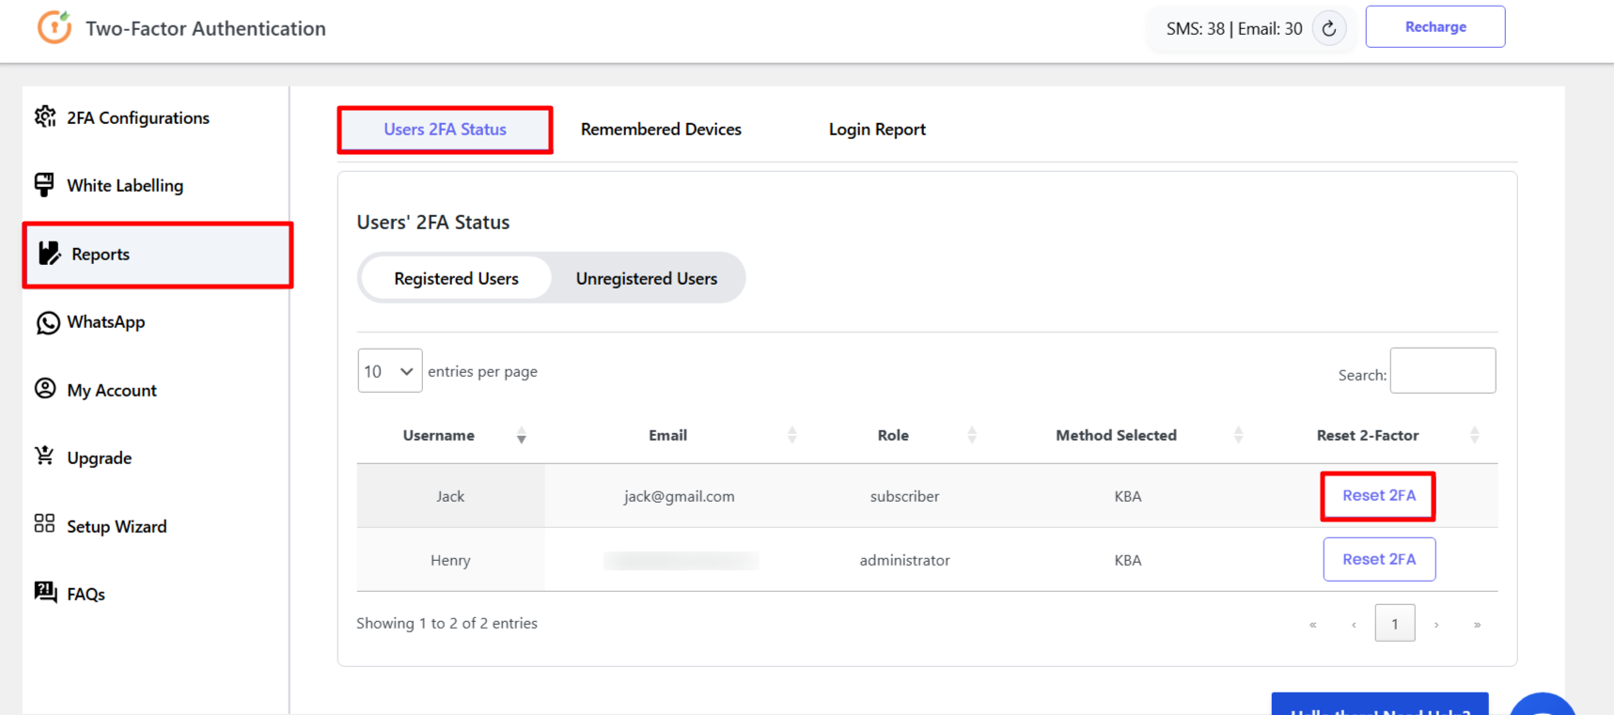Select page 1 in pagination
The image size is (1614, 715).
(x=1395, y=624)
